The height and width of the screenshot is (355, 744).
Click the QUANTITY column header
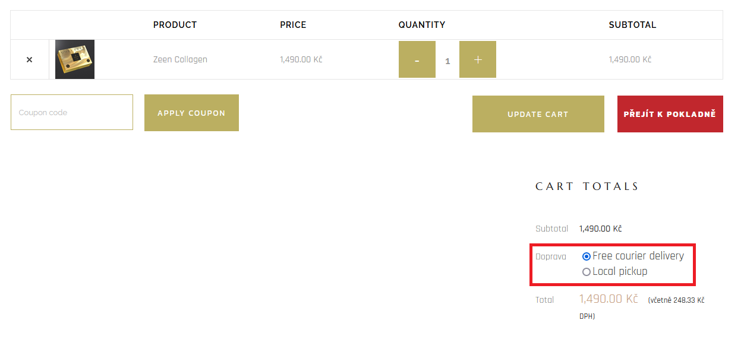[422, 25]
